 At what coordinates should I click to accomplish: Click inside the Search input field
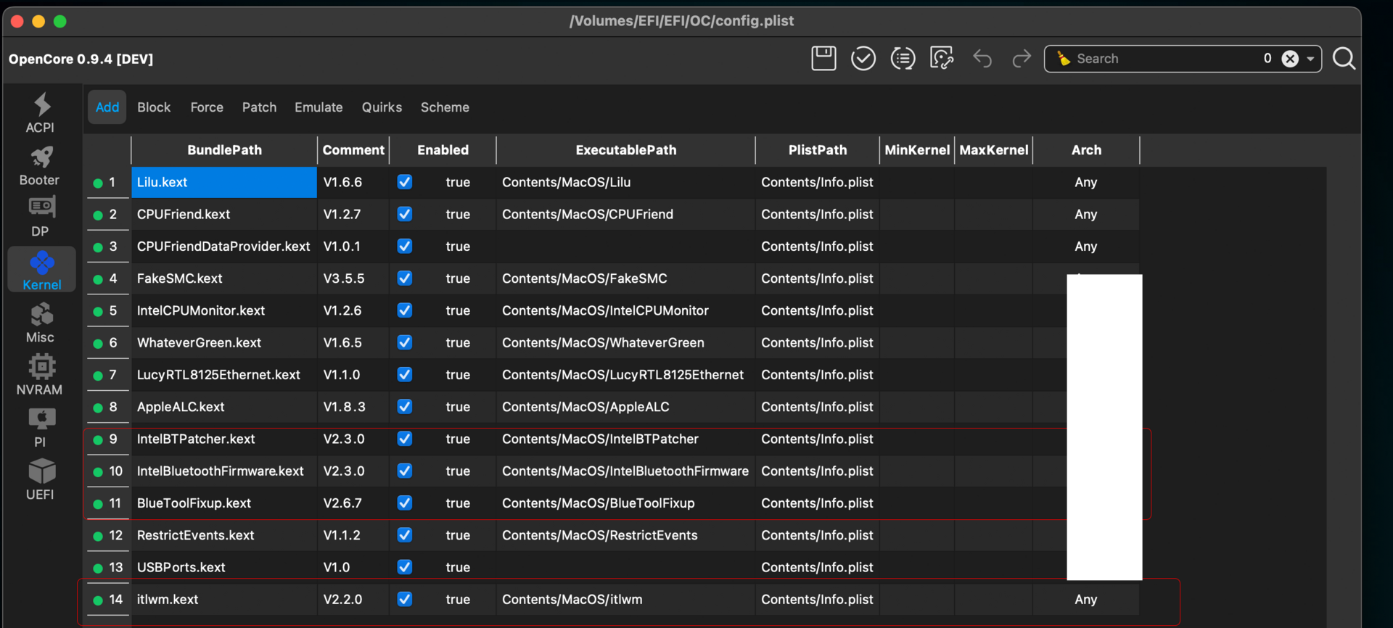(1161, 59)
